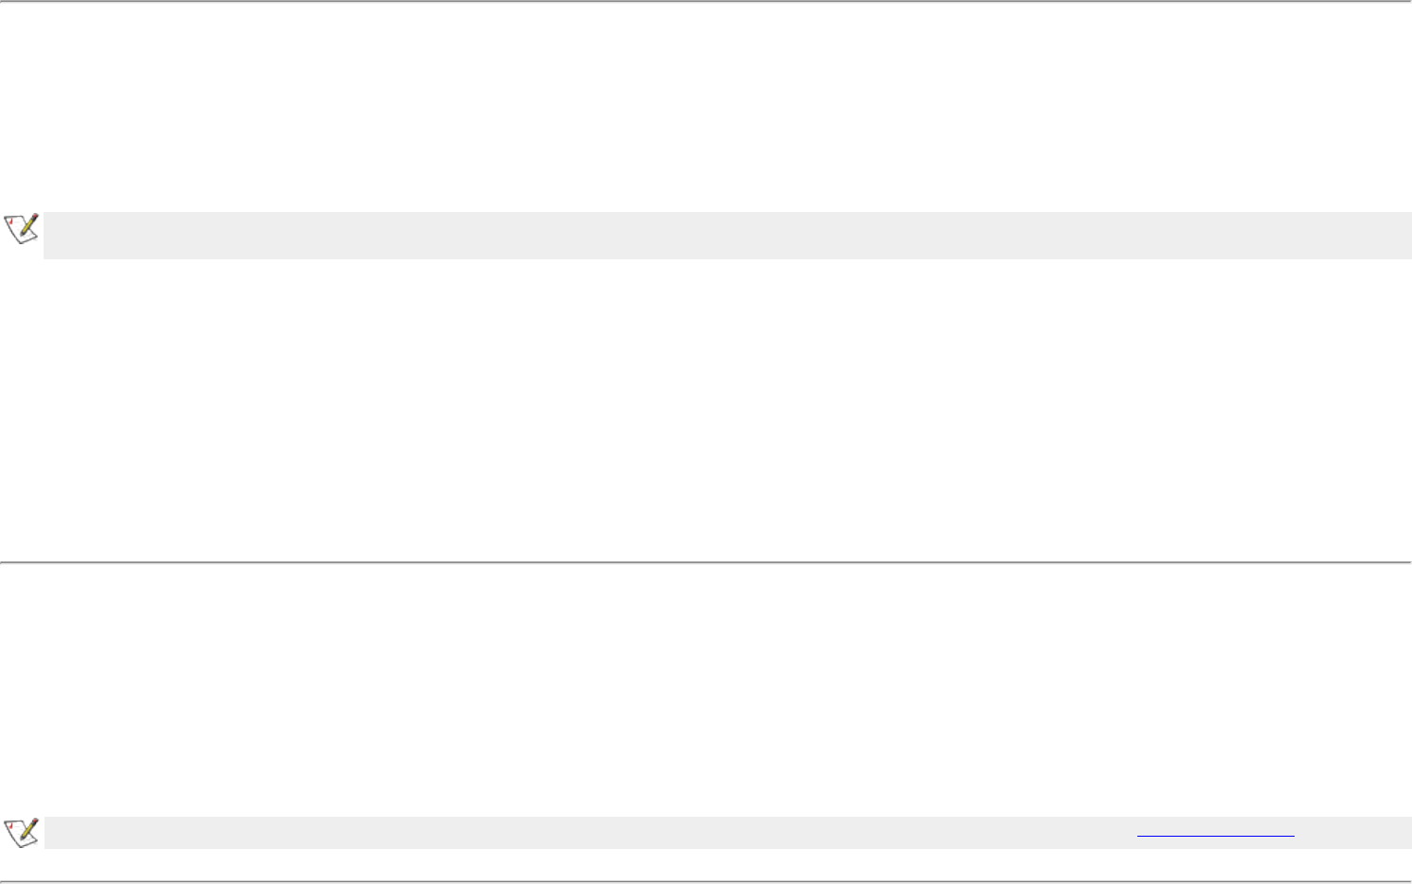This screenshot has height=884, width=1412.
Task: Click the center of the lower gray note bar
Action: point(727,833)
